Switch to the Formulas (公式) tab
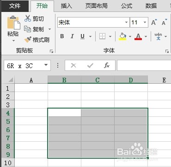This screenshot has height=167, width=171. point(127,6)
